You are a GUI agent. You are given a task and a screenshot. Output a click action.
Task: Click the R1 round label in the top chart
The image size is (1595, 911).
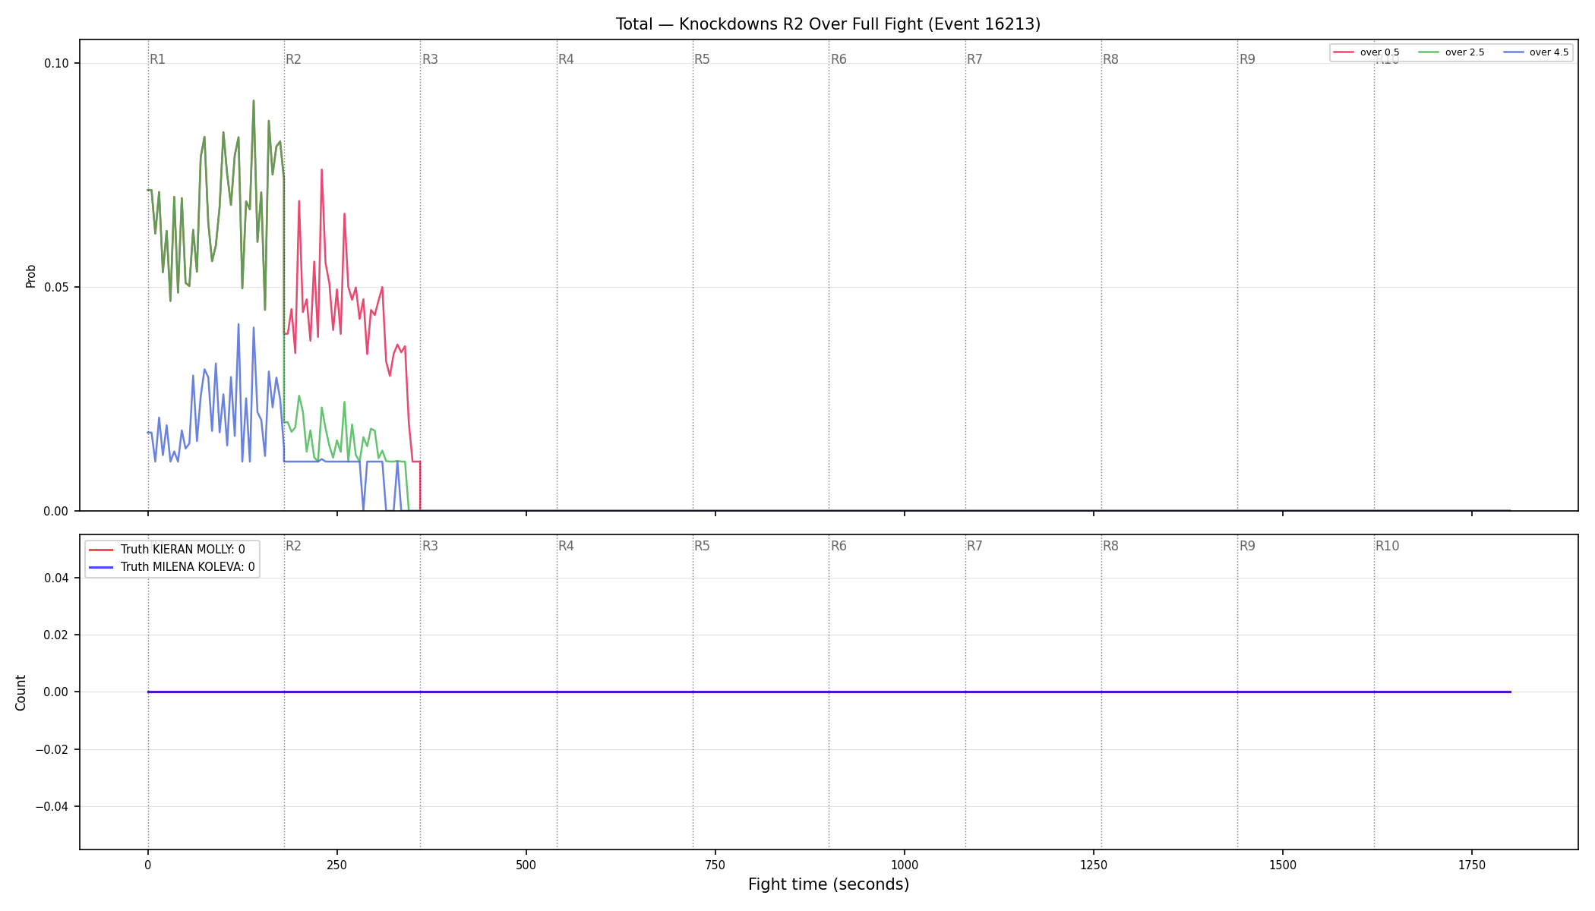[157, 59]
